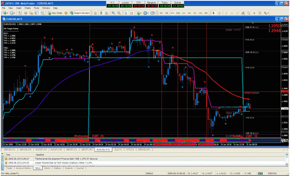The image size is (290, 176).
Task: Select the Vertical Line drawing tool
Action: [226, 13]
